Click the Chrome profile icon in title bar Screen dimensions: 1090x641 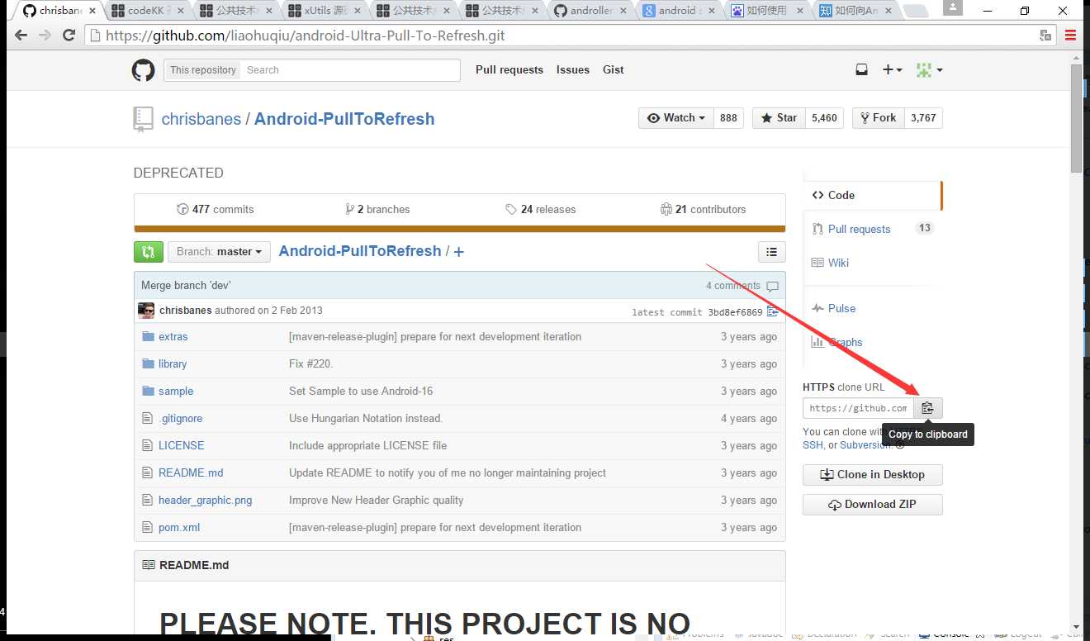click(x=953, y=7)
